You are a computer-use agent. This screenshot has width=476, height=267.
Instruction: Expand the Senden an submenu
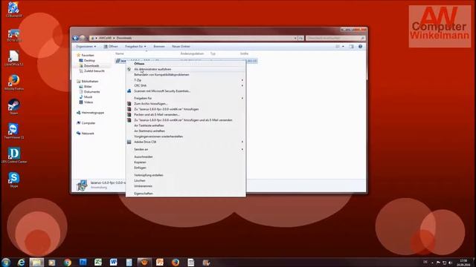[x=186, y=149]
